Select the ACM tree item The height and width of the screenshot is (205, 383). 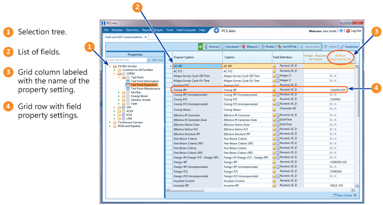[130, 111]
